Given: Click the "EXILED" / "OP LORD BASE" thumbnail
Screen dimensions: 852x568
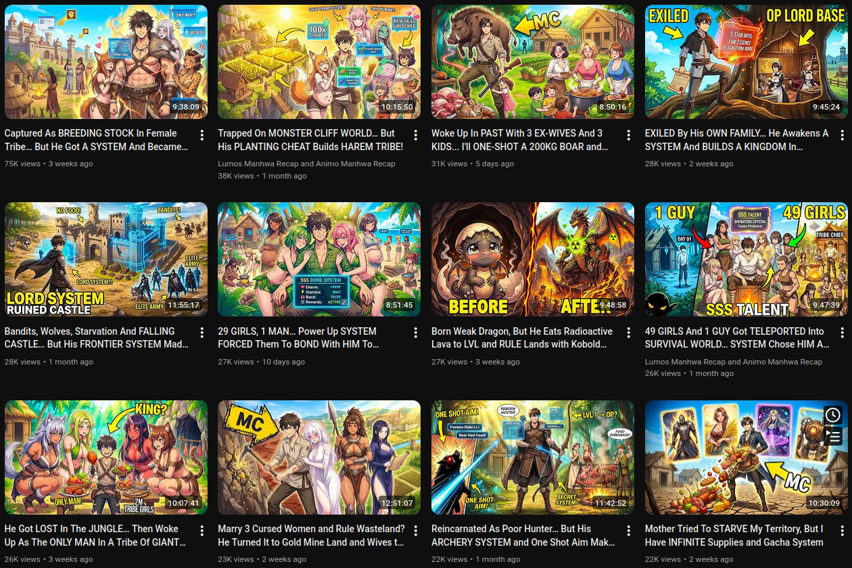Looking at the screenshot, I should pos(746,62).
